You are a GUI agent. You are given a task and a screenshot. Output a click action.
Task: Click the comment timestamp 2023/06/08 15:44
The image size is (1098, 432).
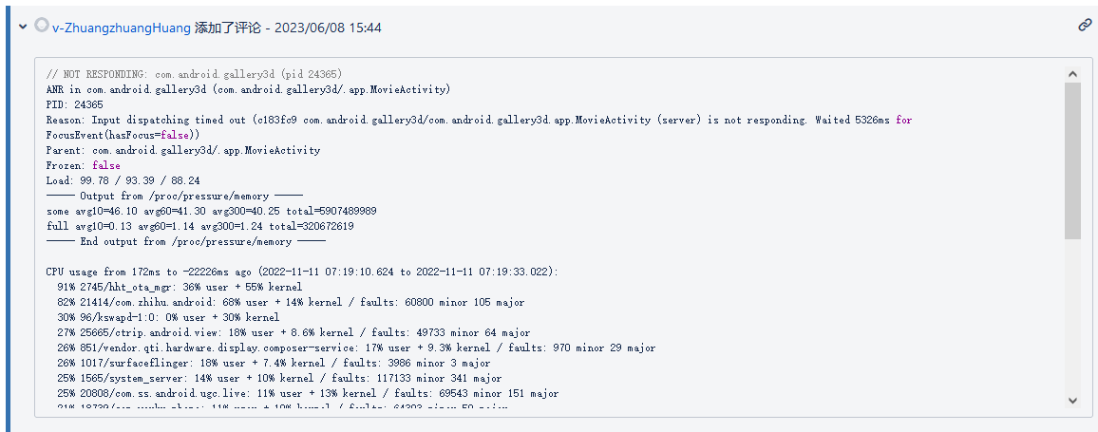328,28
